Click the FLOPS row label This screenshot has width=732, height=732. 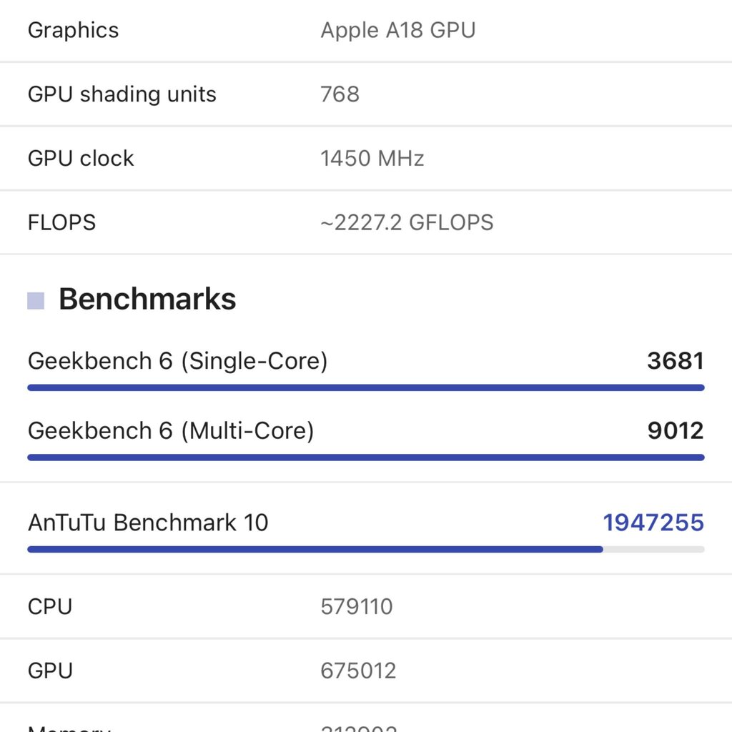point(61,222)
